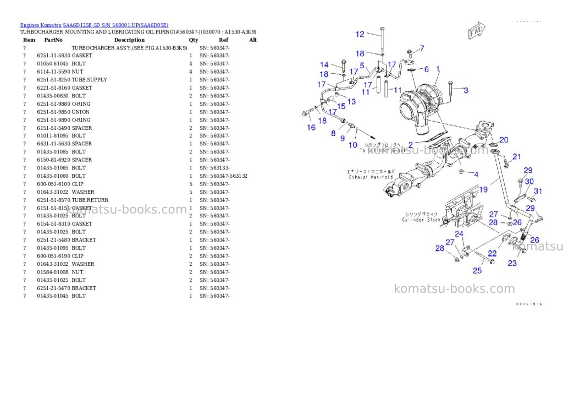Viewport: 563px width, 399px height.
Task: Click the PartNo column header
Action: tap(53, 40)
